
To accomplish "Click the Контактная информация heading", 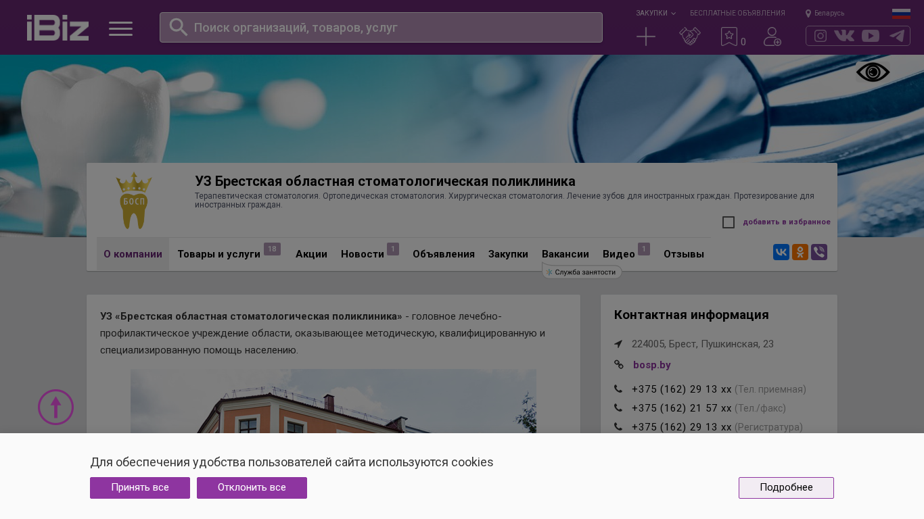I will click(x=691, y=315).
